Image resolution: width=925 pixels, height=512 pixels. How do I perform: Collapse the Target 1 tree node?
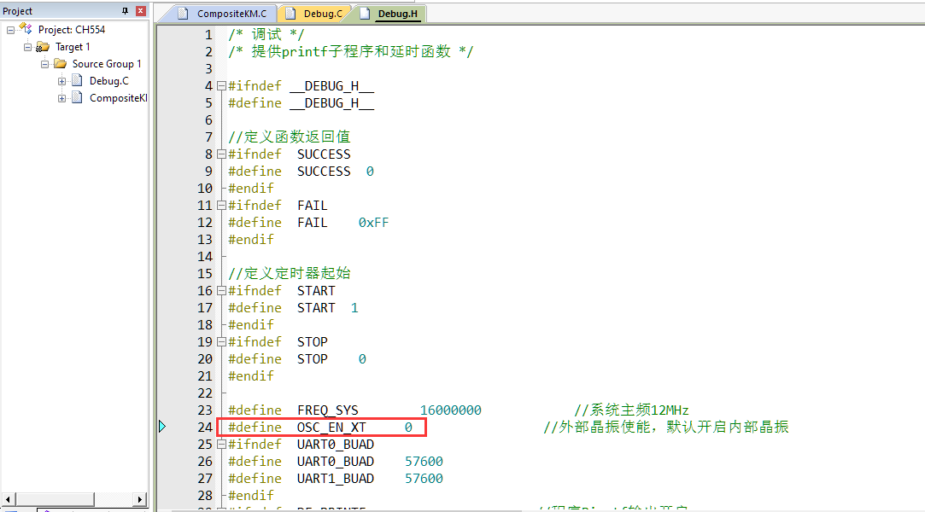[27, 47]
